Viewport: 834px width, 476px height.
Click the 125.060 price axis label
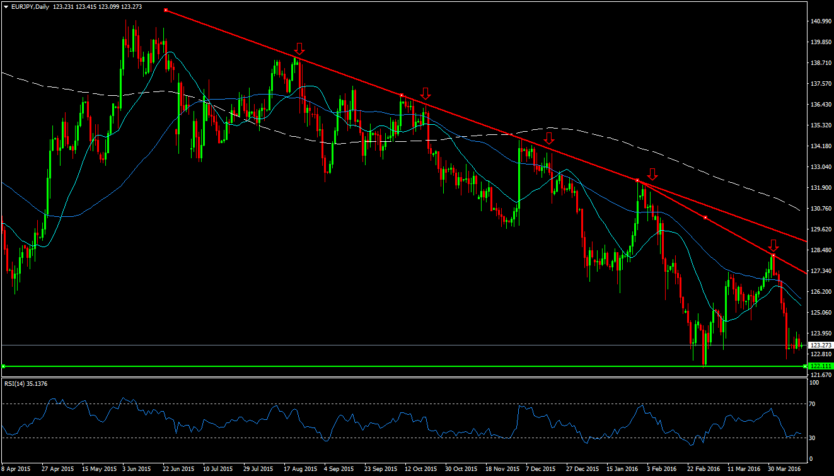click(820, 312)
